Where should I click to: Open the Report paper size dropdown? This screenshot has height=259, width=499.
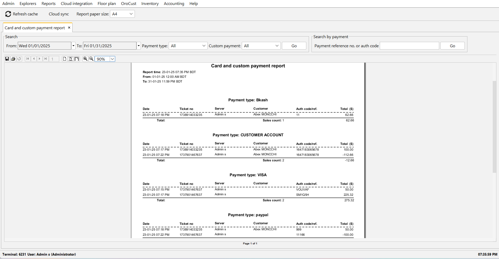(131, 14)
